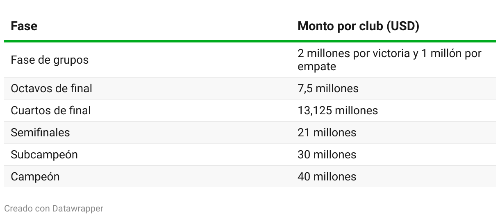
Task: Click the 30 millones amount
Action: pyautogui.click(x=327, y=155)
